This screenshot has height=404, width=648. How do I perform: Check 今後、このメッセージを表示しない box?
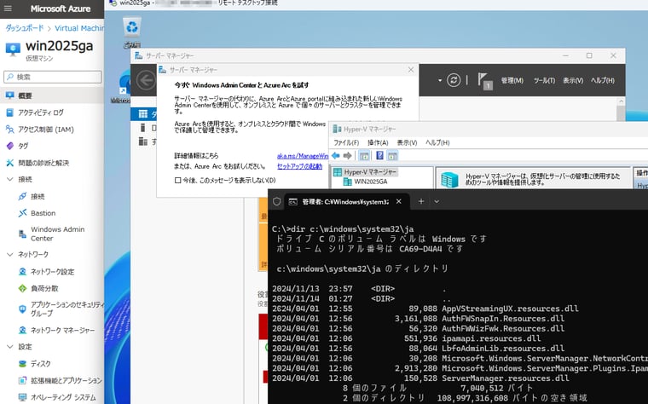point(177,180)
